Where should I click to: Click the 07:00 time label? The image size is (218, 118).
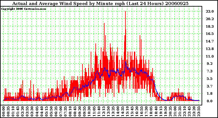[60, 111]
